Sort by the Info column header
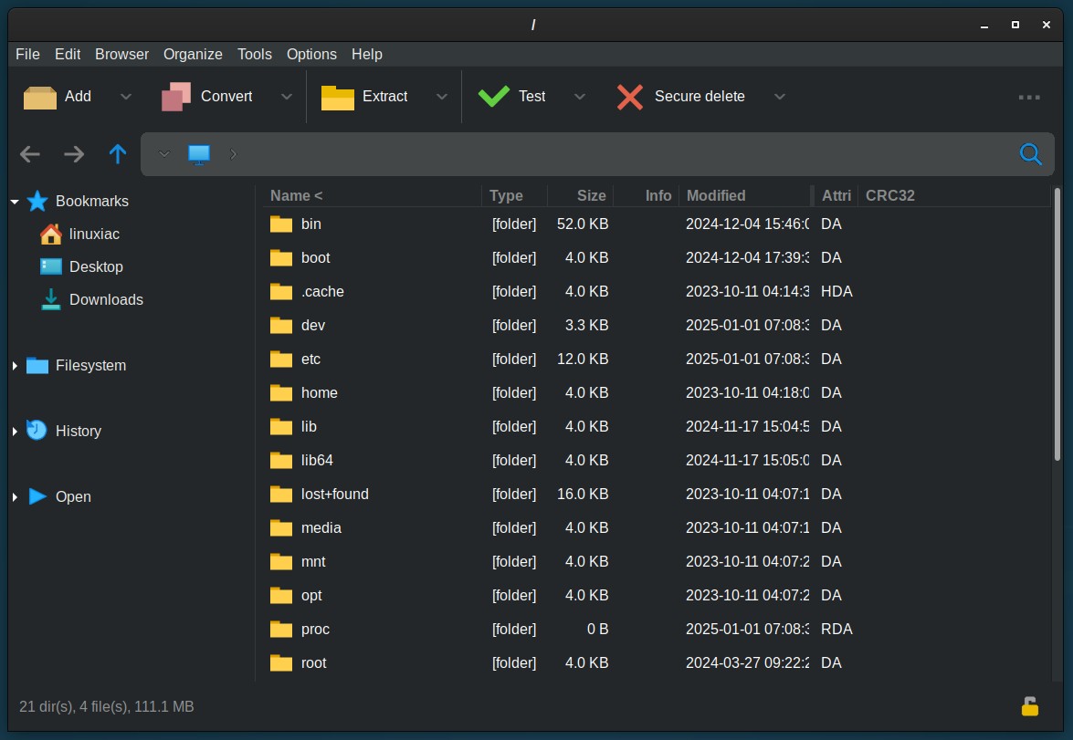Screen dimensions: 1073x740 pyautogui.click(x=646, y=195)
